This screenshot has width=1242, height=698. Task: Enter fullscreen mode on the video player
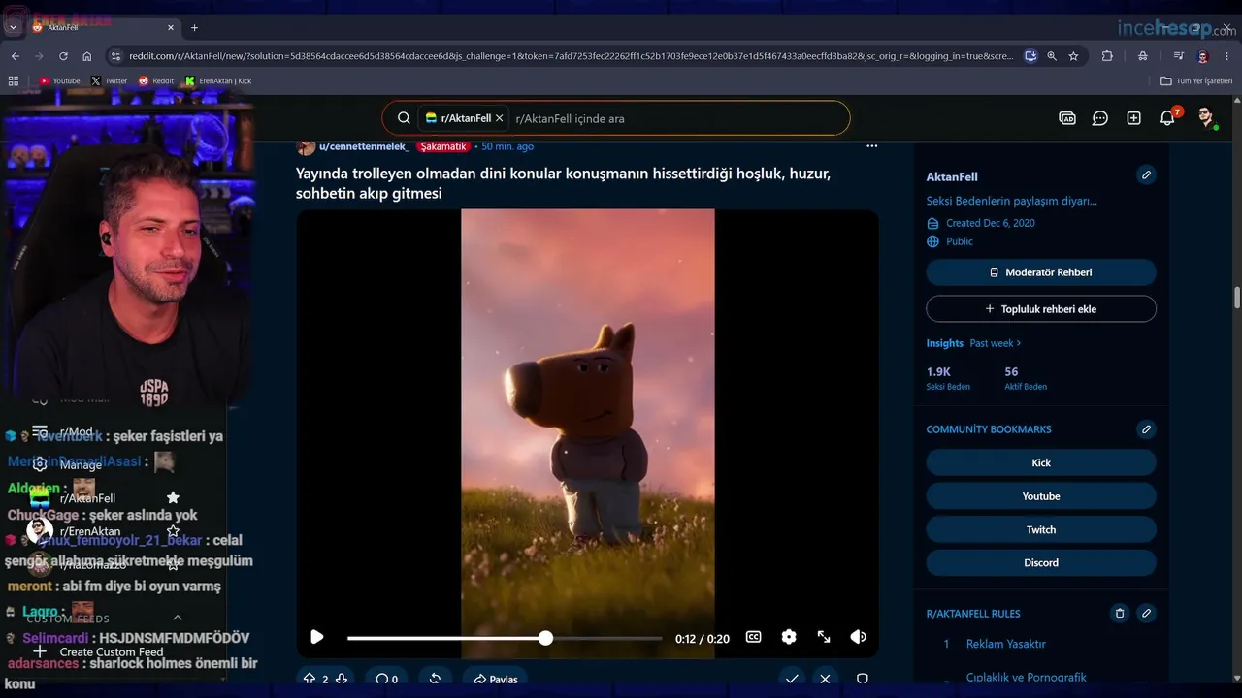click(x=824, y=637)
